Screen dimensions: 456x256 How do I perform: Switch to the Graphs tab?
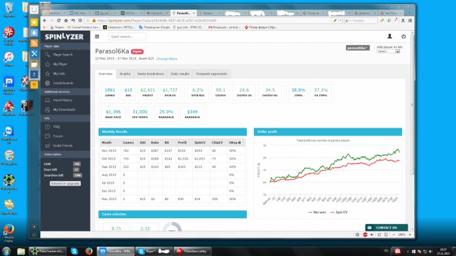tap(125, 74)
